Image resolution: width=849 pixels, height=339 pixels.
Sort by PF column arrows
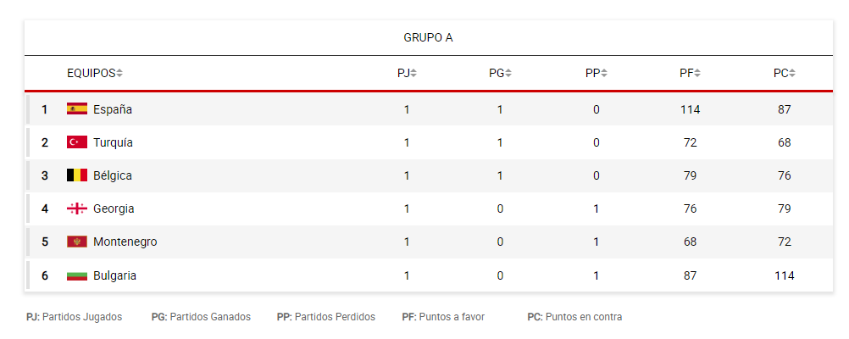(x=697, y=74)
